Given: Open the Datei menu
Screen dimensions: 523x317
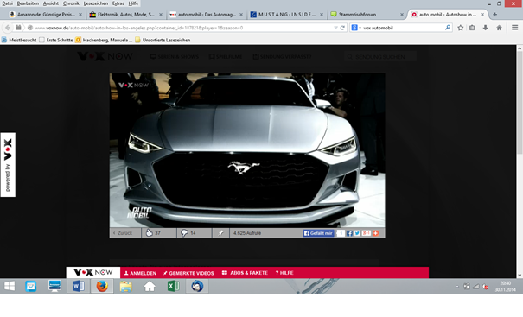Looking at the screenshot, I should click(7, 3).
